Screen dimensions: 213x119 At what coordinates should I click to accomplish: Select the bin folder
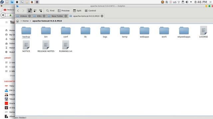[x=46, y=32]
